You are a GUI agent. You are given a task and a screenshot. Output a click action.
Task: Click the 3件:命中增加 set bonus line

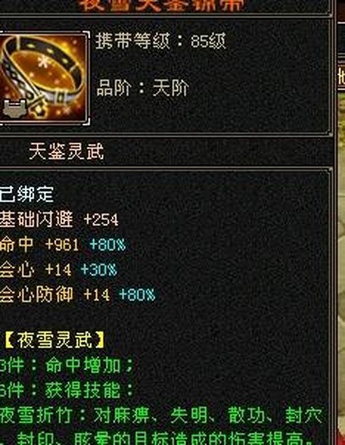click(66, 365)
